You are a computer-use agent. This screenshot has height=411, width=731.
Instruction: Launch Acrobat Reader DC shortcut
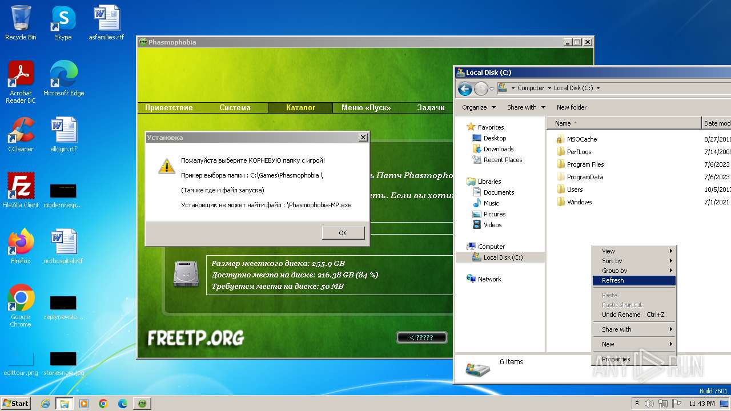[x=21, y=82]
